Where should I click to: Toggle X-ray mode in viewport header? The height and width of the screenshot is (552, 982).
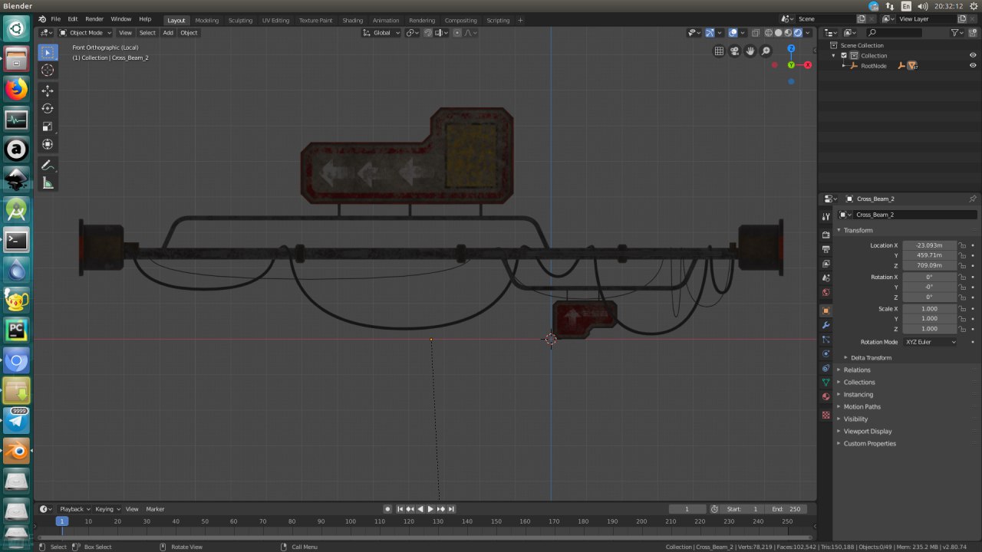pyautogui.click(x=756, y=32)
